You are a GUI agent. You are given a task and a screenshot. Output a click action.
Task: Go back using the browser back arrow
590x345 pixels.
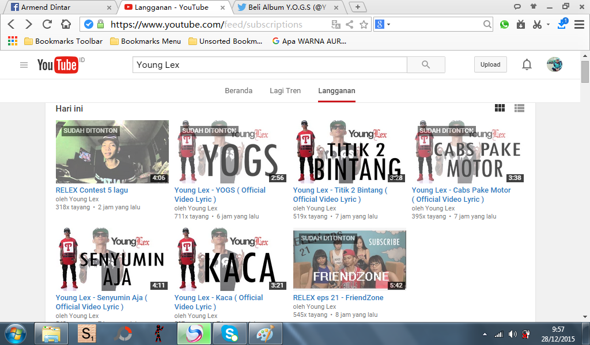12,24
